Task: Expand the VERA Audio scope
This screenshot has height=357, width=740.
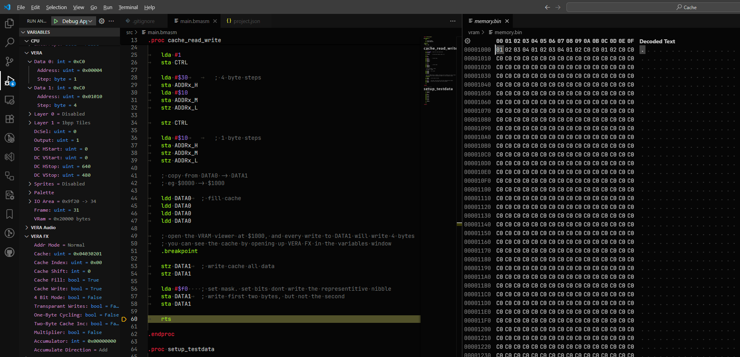Action: 27,228
